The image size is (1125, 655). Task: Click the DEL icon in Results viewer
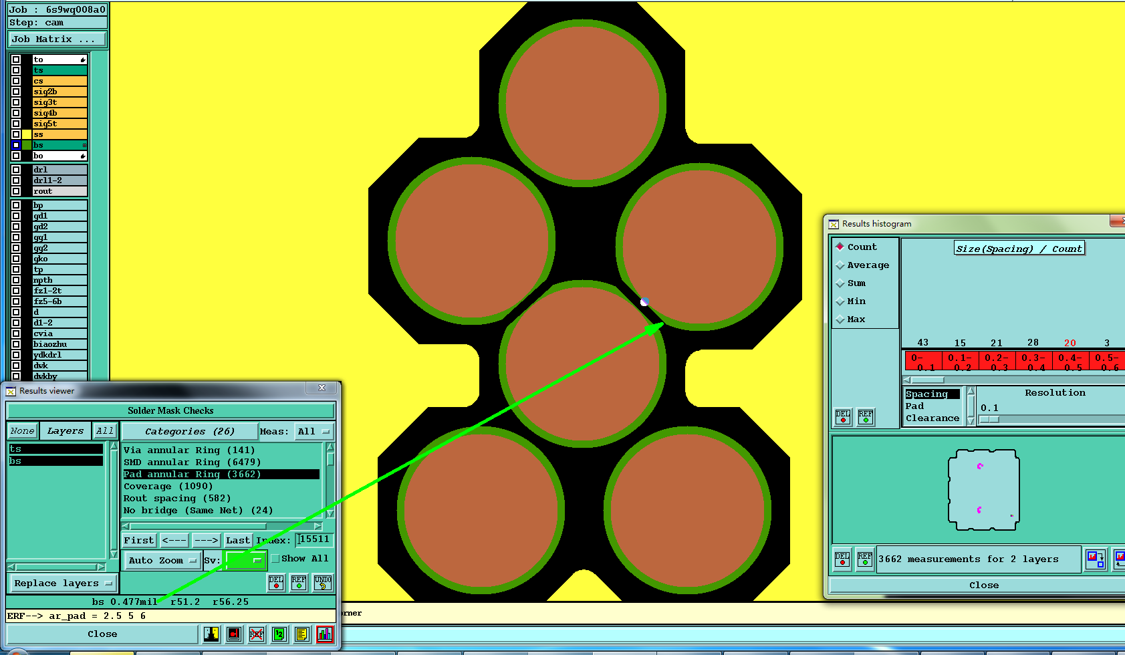(x=276, y=583)
